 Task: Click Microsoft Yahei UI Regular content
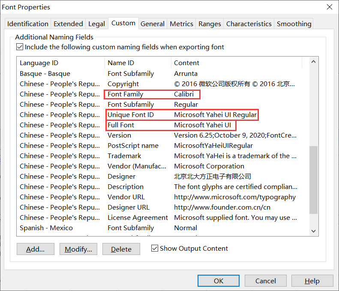(x=215, y=114)
